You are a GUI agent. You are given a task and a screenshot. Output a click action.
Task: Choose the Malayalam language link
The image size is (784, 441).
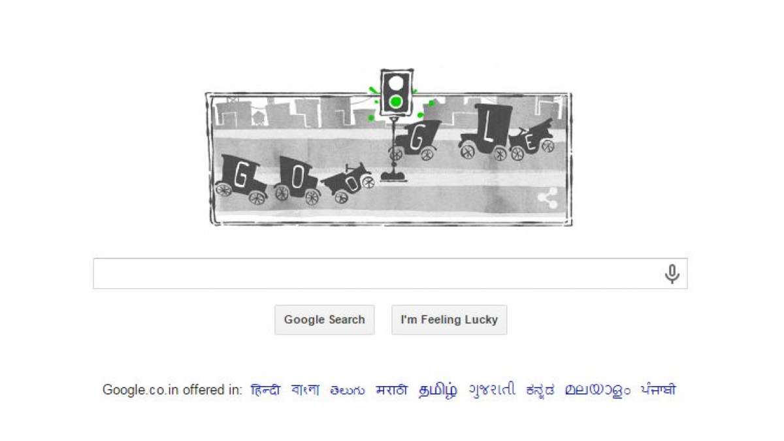(x=598, y=390)
